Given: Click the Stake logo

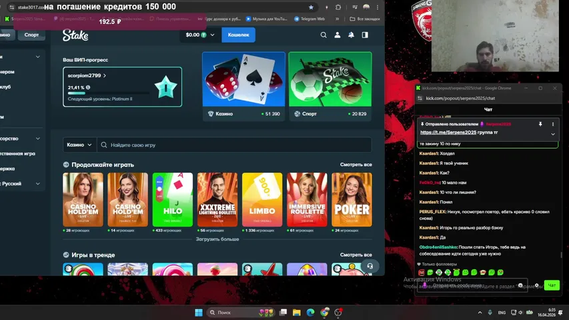Looking at the screenshot, I should click(75, 35).
